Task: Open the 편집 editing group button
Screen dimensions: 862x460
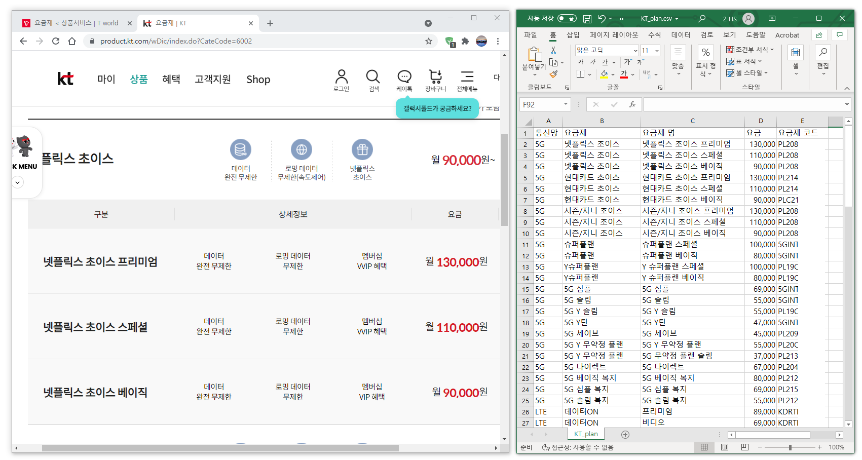Action: [823, 60]
